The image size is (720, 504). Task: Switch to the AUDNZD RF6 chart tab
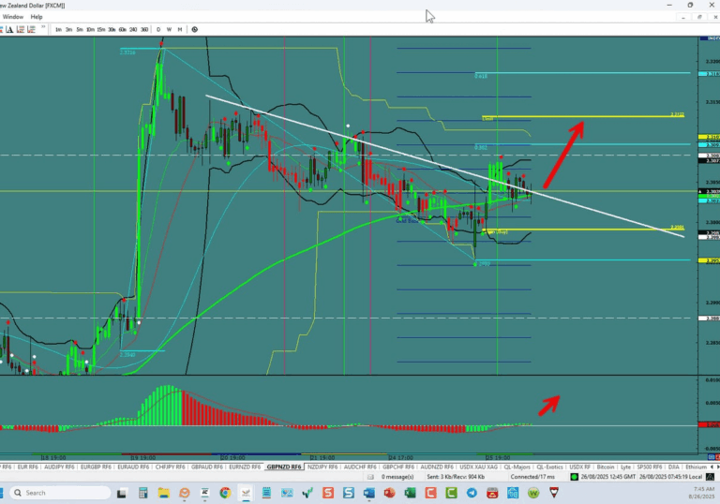[437, 467]
